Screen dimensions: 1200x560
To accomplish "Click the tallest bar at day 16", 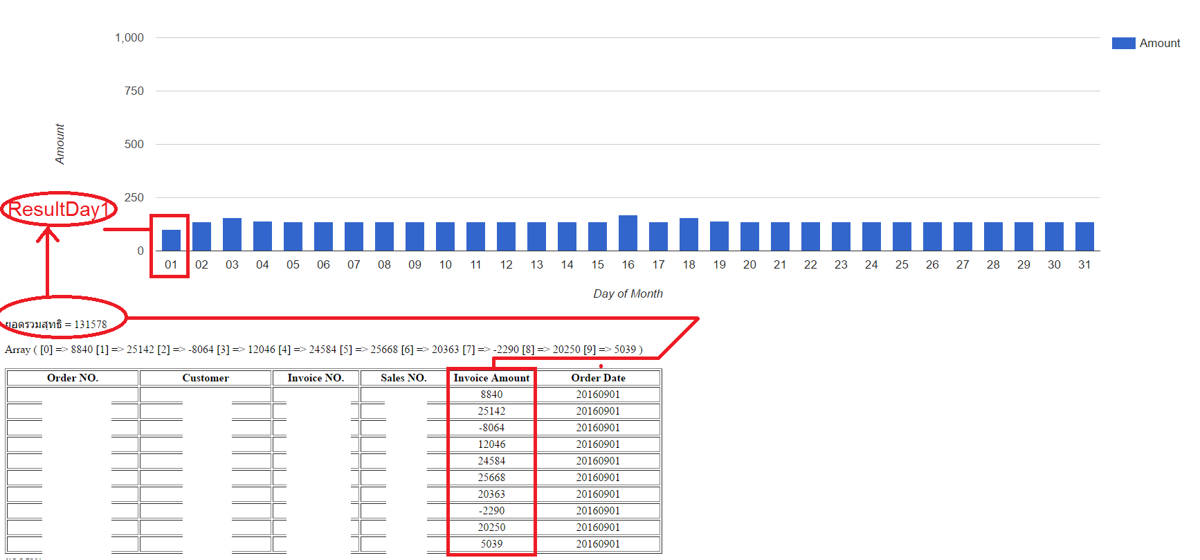I will coord(628,233).
